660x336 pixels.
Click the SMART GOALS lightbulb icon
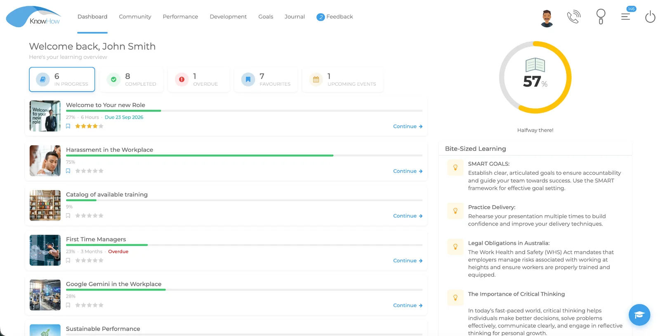(x=455, y=167)
